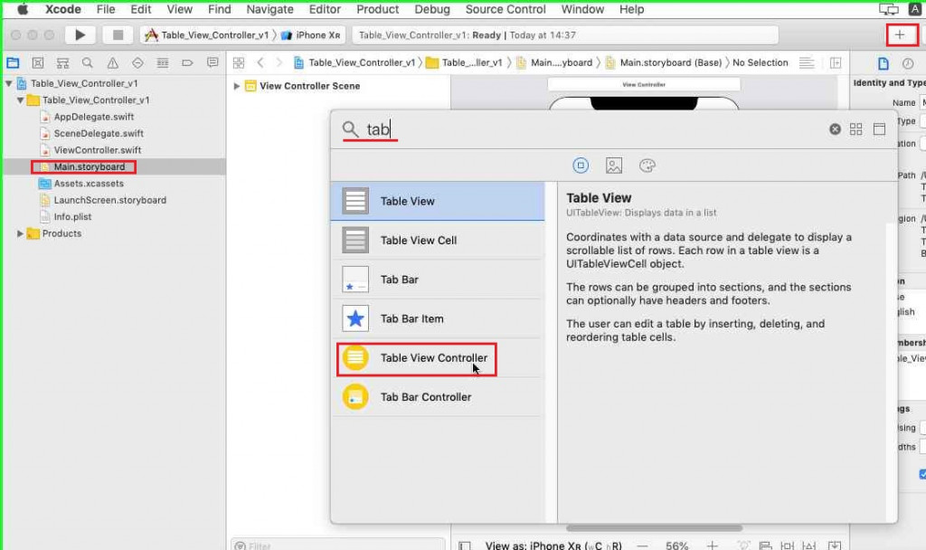Open LaunchScreen.storyboard file
The height and width of the screenshot is (550, 926).
pos(109,200)
